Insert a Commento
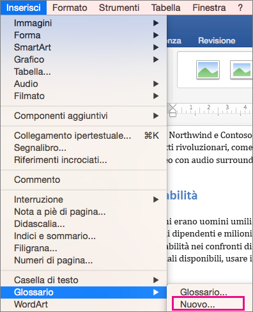The image size is (253, 312). tap(84, 180)
